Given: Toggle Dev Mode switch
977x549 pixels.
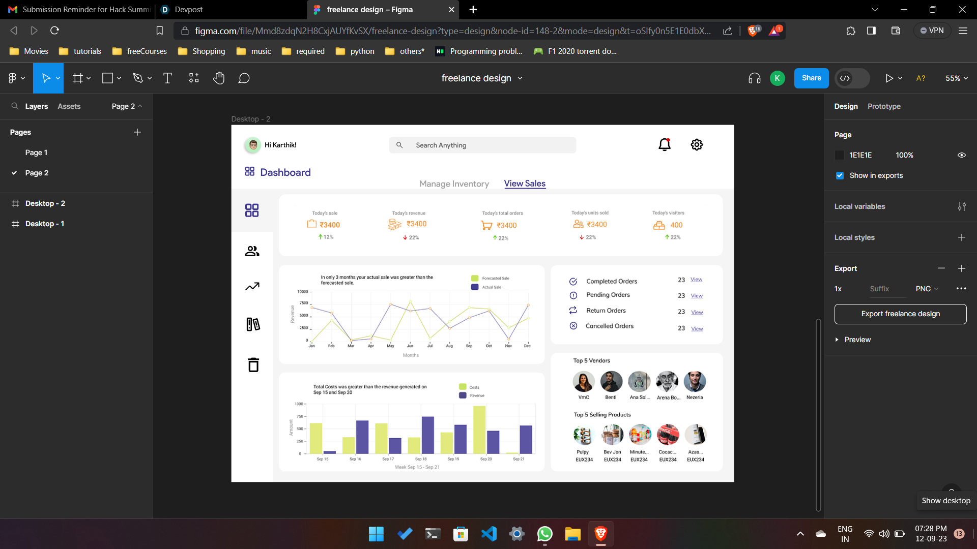Looking at the screenshot, I should (x=852, y=78).
